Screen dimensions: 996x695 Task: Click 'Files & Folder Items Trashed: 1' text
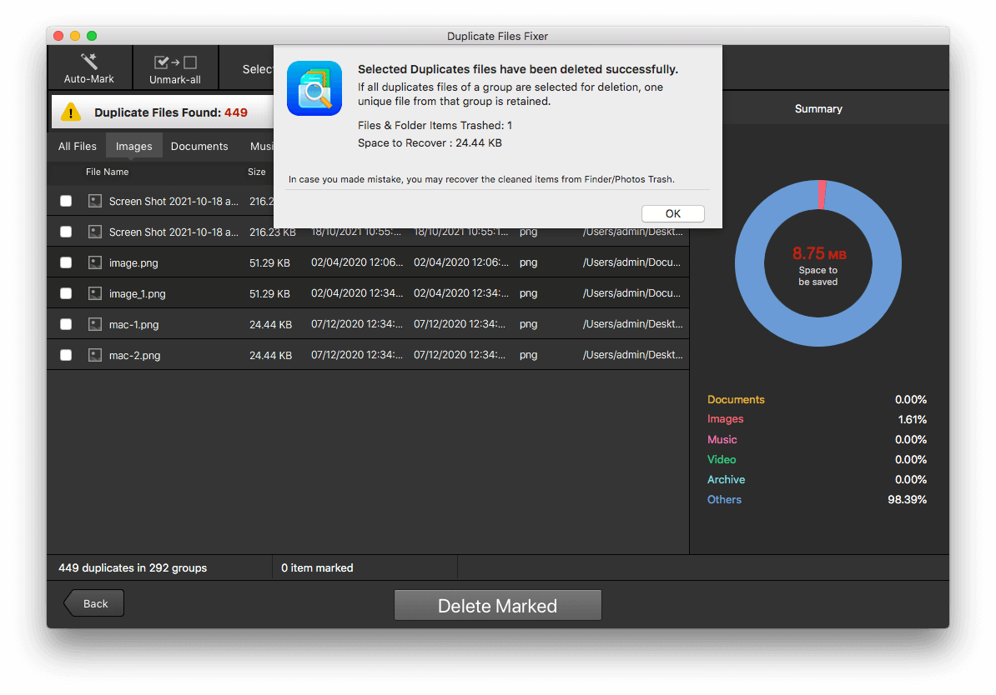click(435, 126)
